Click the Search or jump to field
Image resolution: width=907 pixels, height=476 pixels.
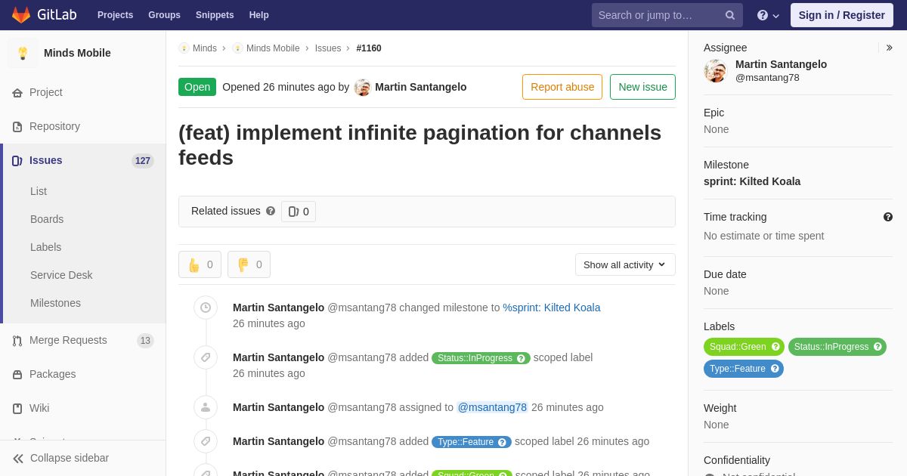(667, 15)
